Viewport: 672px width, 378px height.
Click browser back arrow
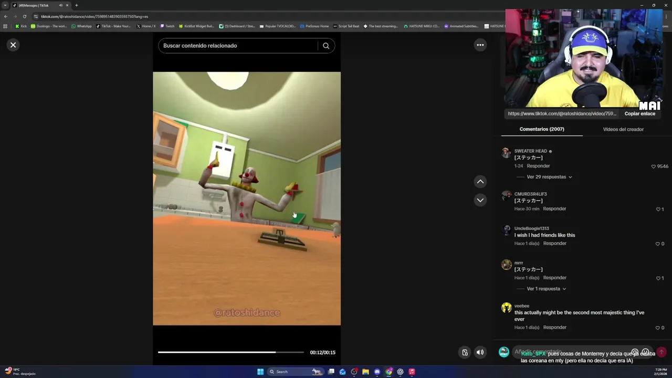pyautogui.click(x=5, y=16)
